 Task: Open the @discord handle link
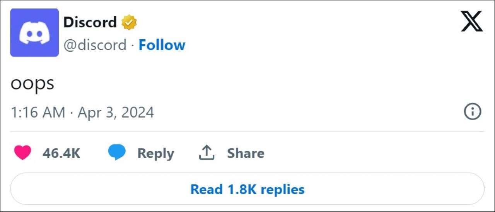[x=95, y=45]
